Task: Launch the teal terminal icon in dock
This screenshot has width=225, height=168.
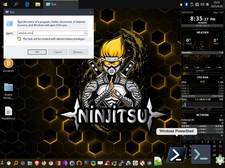Action: pyautogui.click(x=201, y=154)
